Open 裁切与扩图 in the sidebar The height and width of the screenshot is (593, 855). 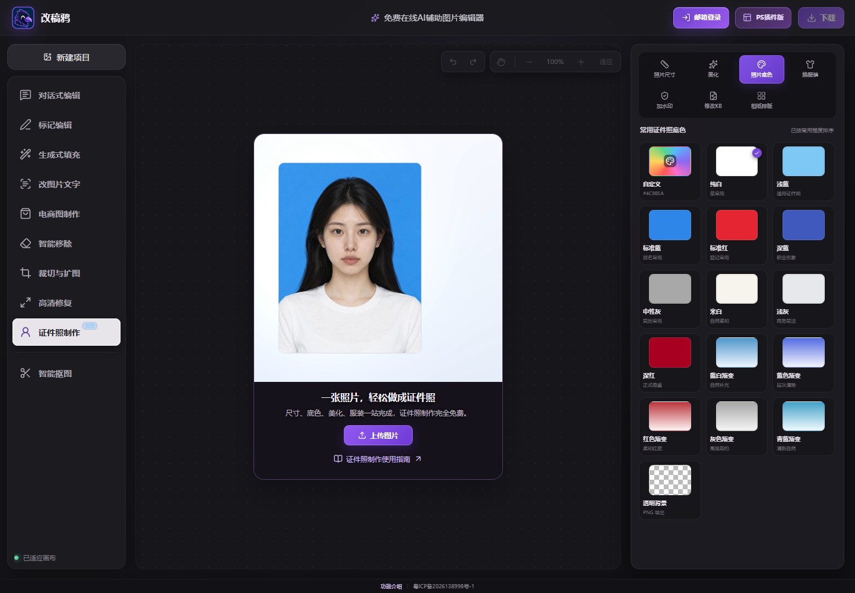click(x=66, y=273)
